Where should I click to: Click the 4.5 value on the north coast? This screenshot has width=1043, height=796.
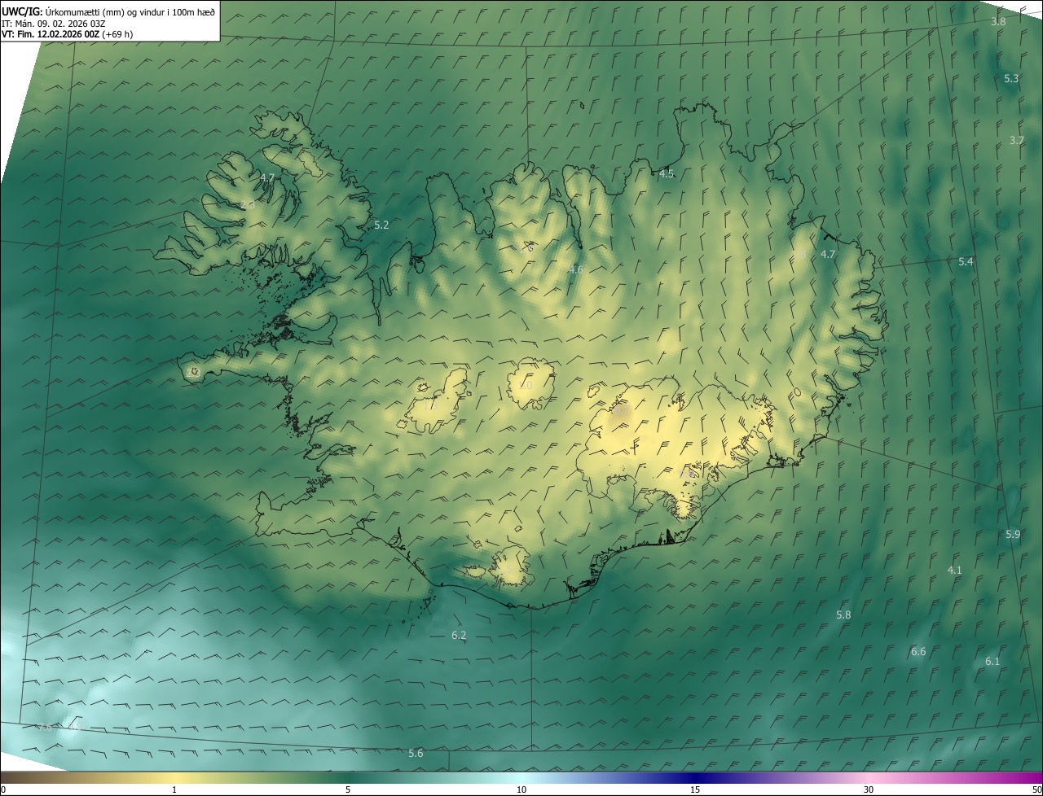pyautogui.click(x=667, y=173)
